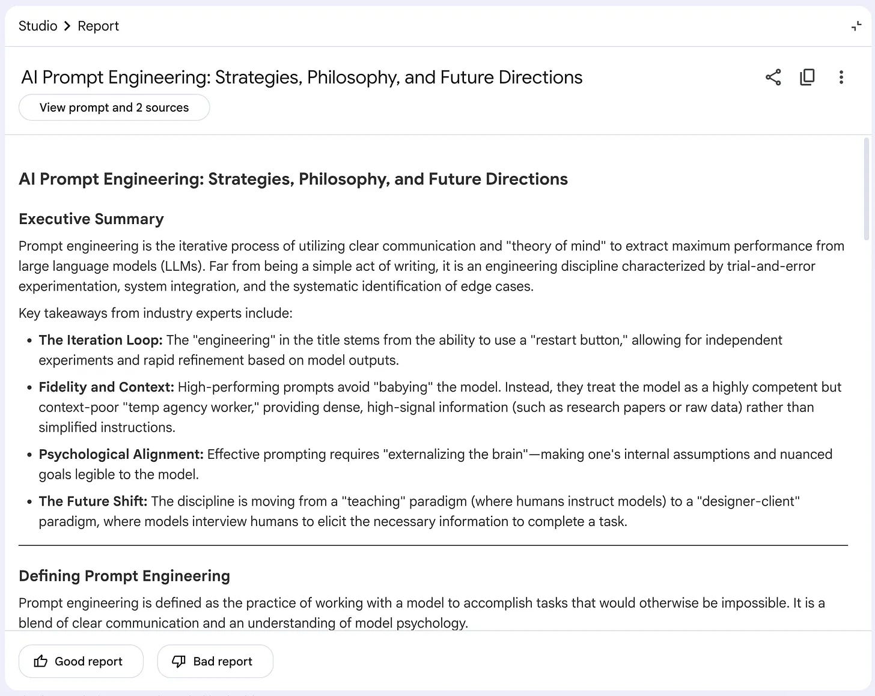
Task: Collapse the report panel with the corner icon
Action: (856, 26)
